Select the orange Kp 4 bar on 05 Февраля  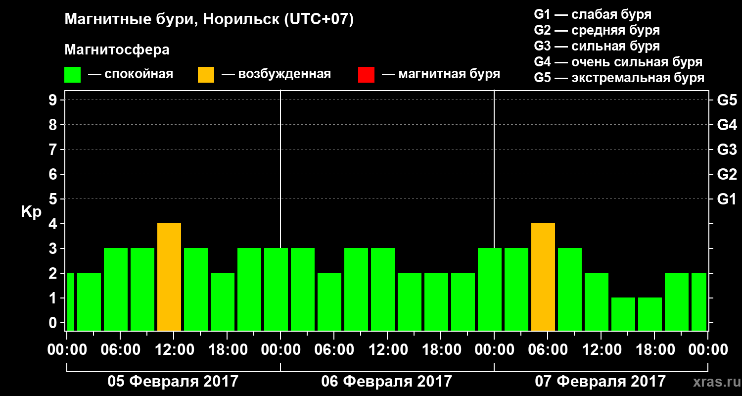(x=169, y=277)
